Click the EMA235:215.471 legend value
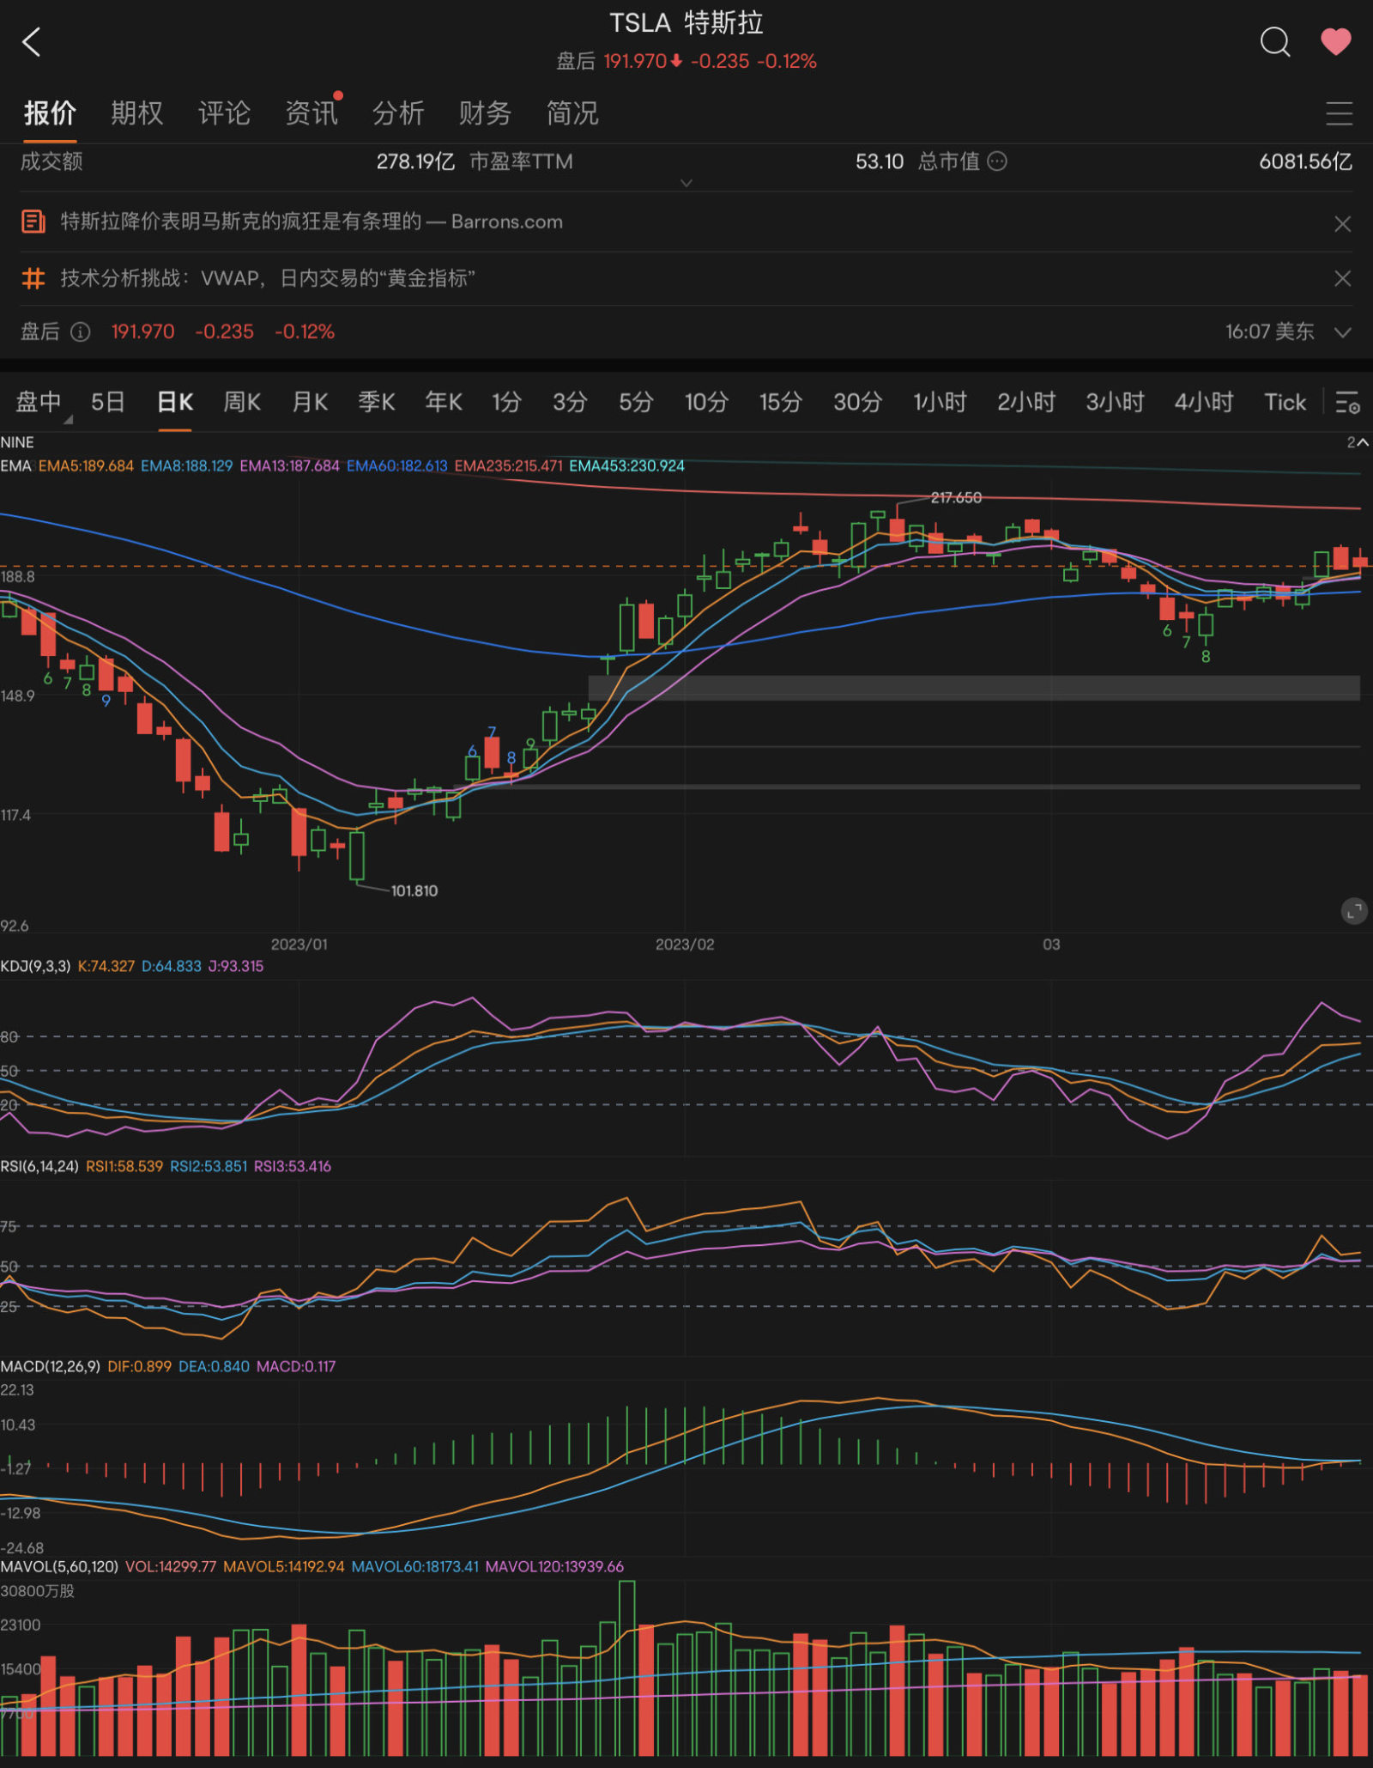This screenshot has height=1768, width=1373. click(x=509, y=465)
